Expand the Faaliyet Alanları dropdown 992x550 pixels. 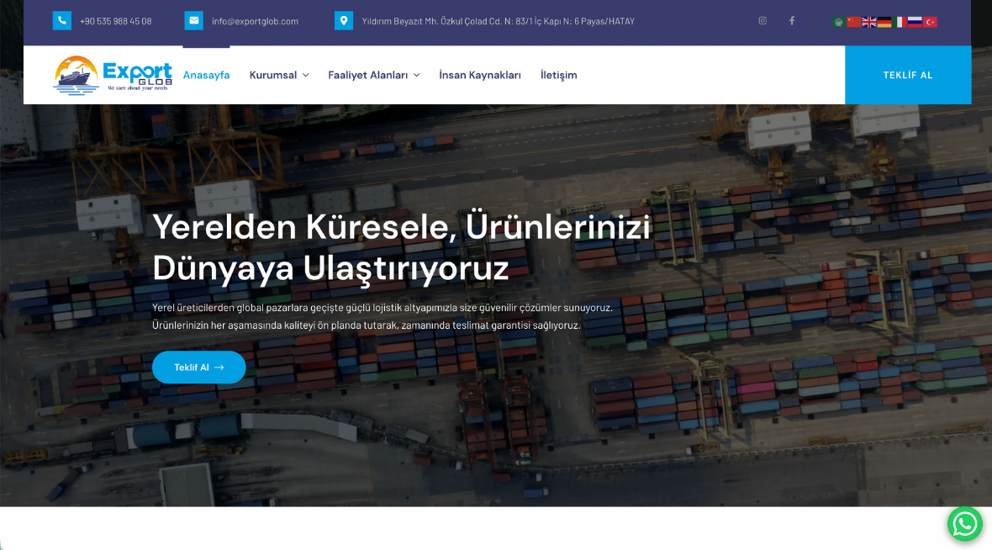[373, 75]
